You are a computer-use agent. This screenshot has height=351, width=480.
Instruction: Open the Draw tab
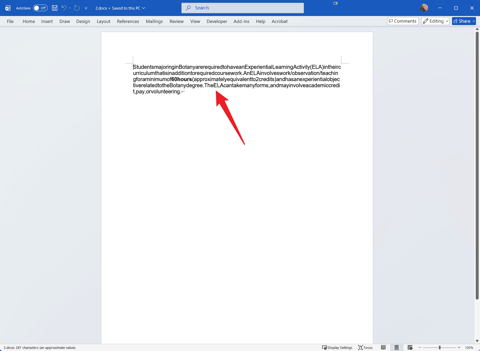pyautogui.click(x=65, y=21)
